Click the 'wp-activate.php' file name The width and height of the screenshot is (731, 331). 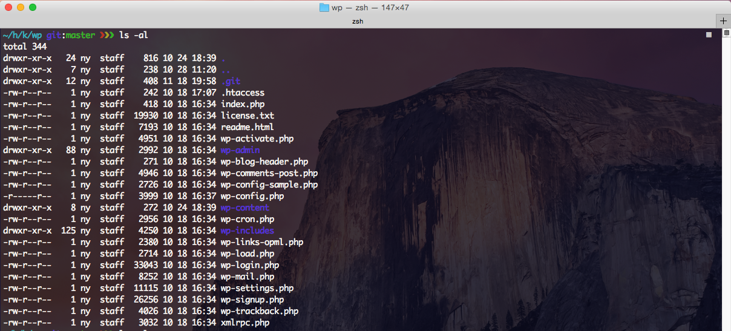pyautogui.click(x=257, y=139)
